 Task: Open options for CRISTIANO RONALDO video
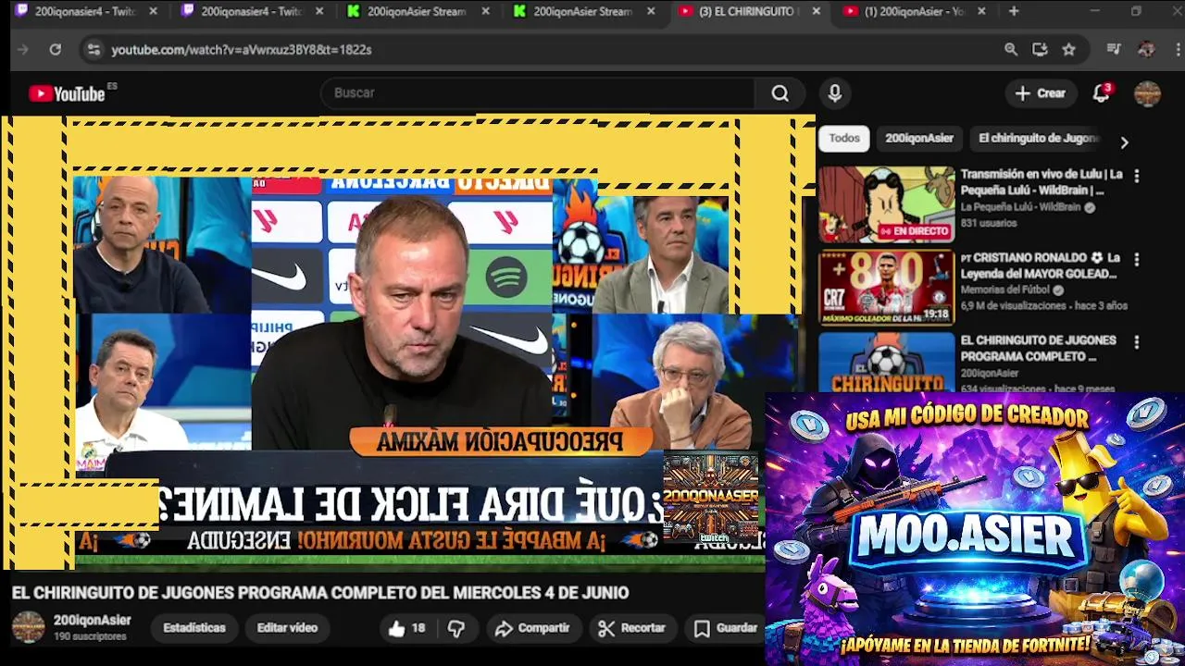(1137, 259)
